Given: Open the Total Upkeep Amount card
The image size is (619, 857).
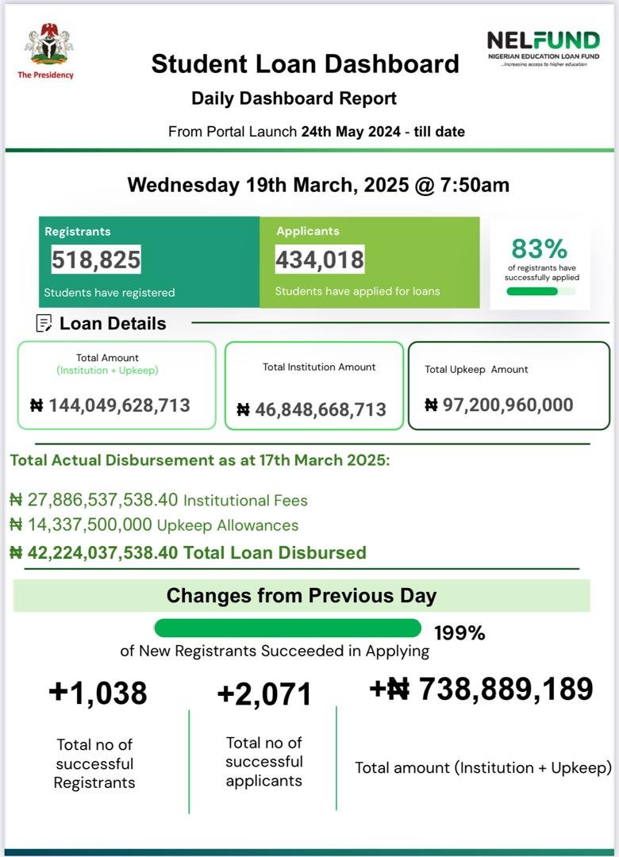Looking at the screenshot, I should [509, 386].
